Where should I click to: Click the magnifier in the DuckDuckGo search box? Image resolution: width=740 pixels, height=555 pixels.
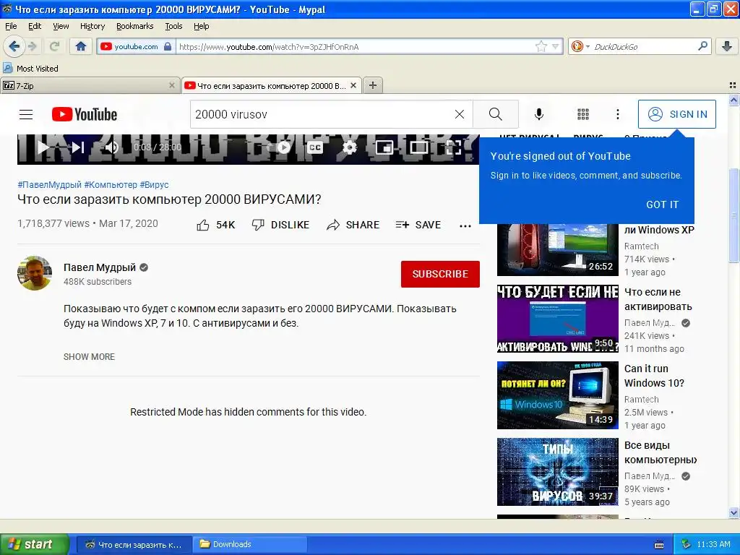(702, 46)
